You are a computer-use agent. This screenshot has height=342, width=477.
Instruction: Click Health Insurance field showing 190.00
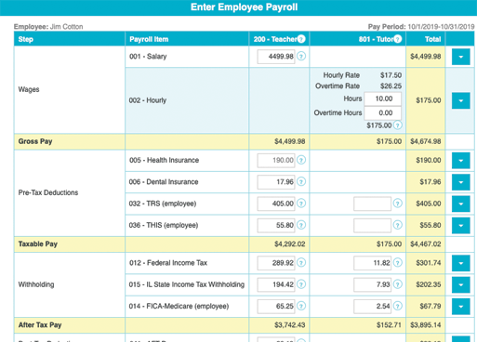pos(276,160)
